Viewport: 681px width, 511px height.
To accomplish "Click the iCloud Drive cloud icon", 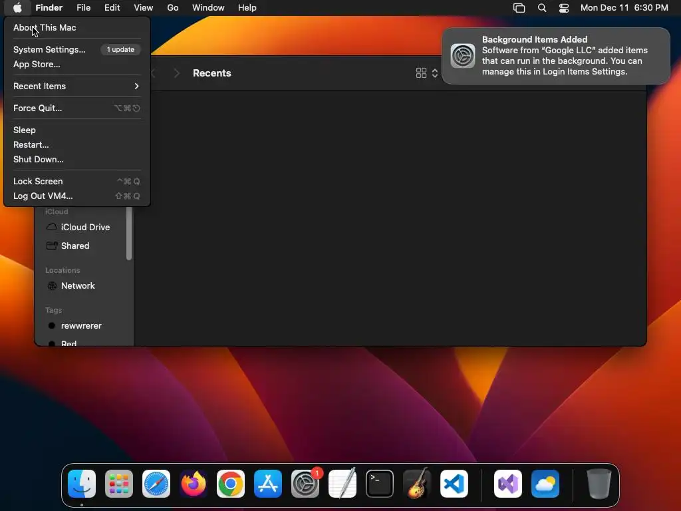I will pos(52,227).
